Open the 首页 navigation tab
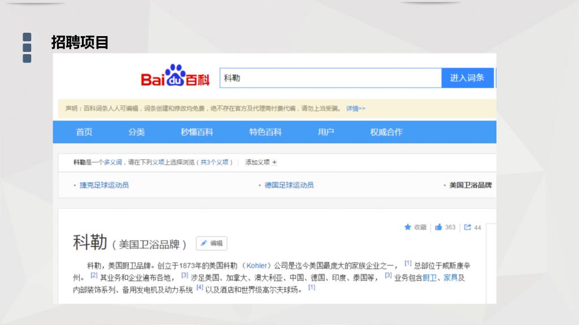Image resolution: width=579 pixels, height=325 pixels. coord(84,132)
